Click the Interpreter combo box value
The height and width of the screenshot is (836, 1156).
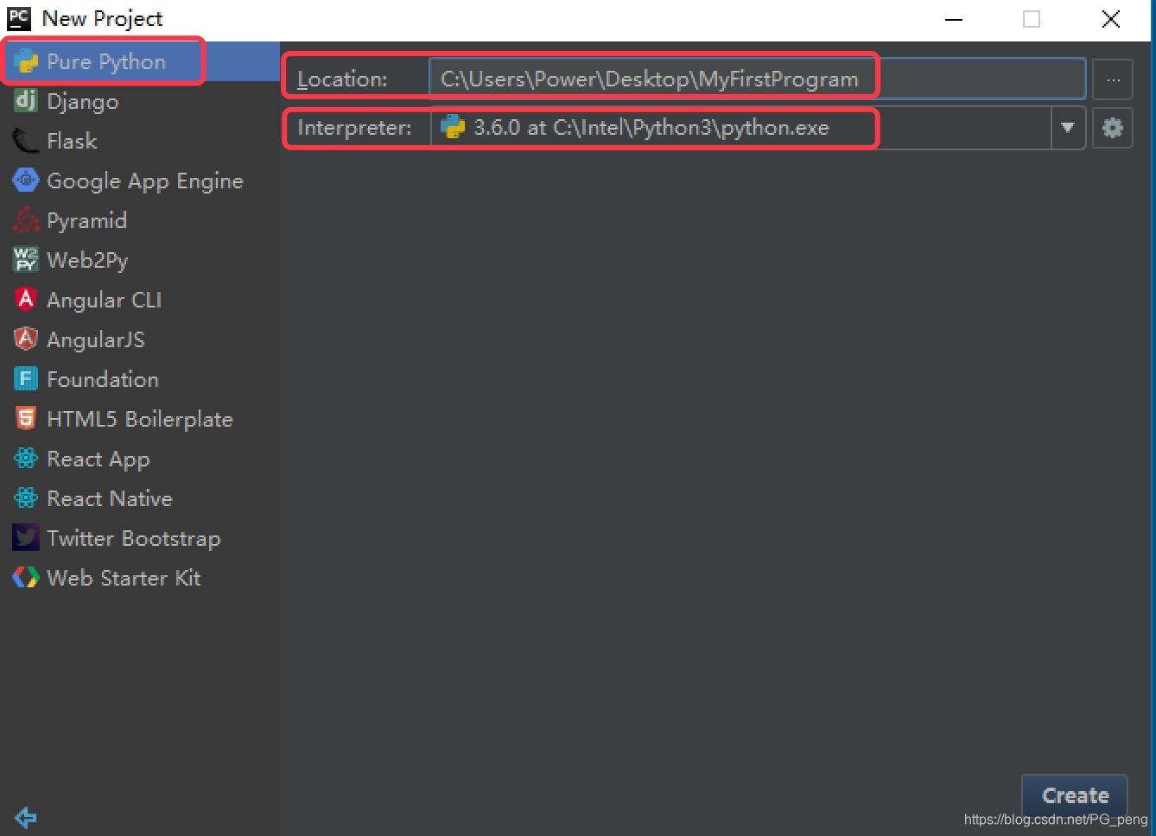[740, 128]
